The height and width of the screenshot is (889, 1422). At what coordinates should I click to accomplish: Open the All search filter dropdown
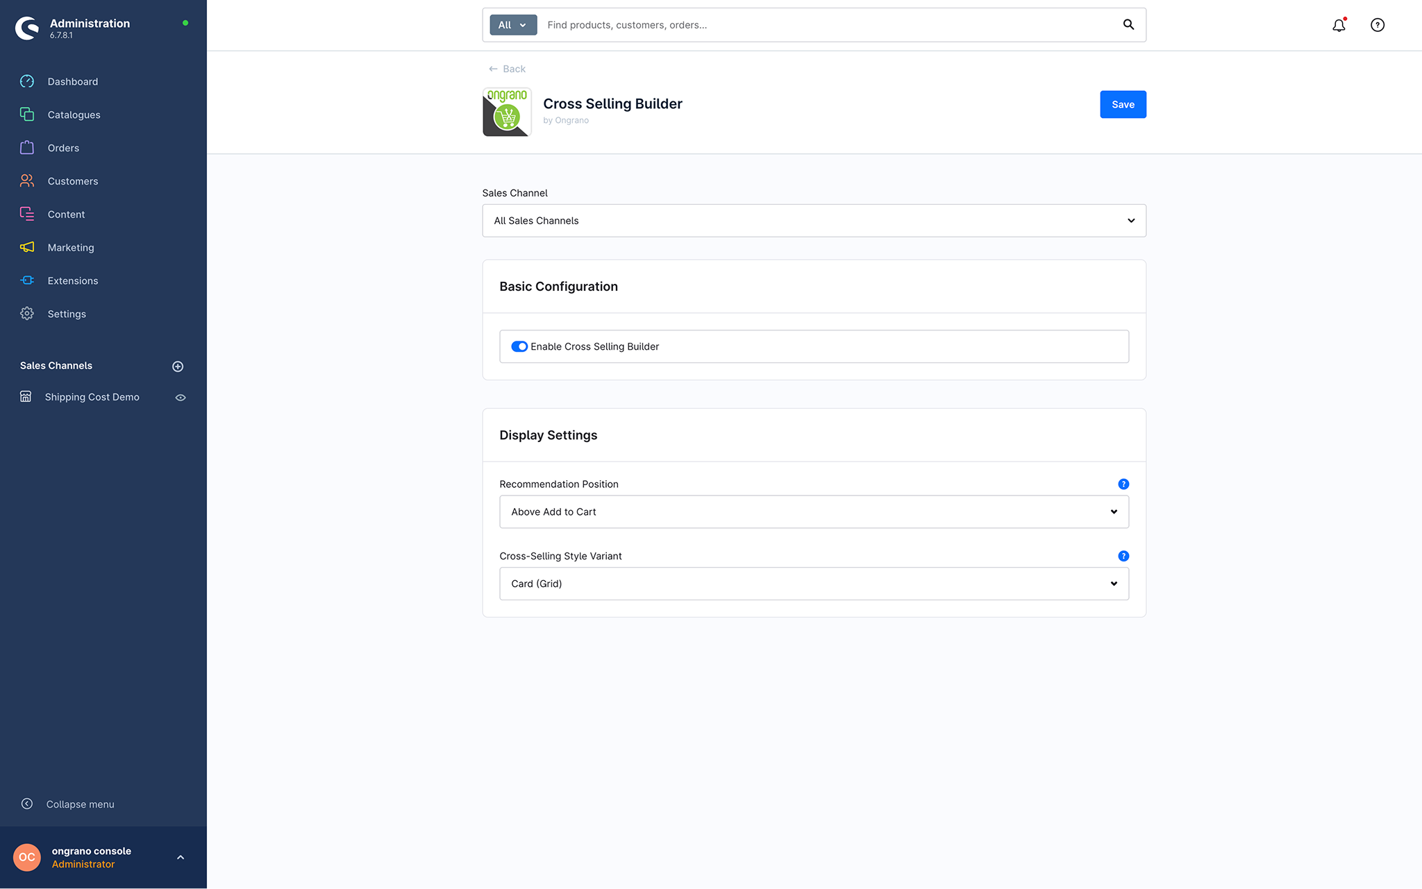click(513, 25)
